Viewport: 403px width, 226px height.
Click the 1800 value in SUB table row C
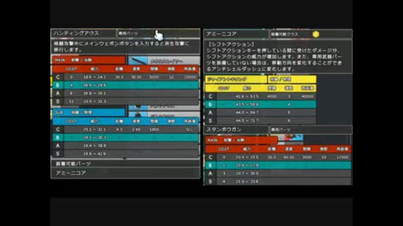[154, 129]
